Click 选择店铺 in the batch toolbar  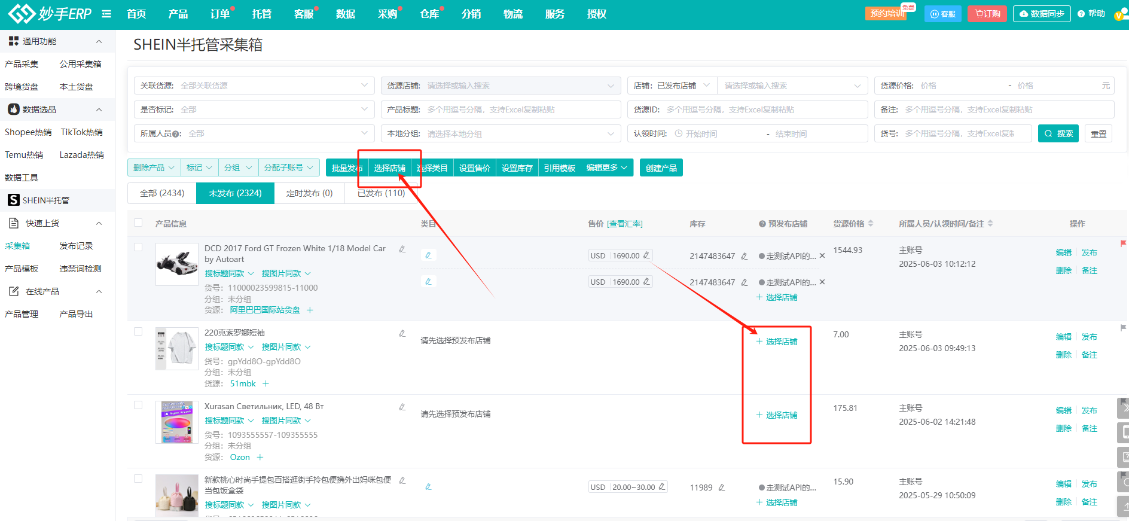coord(390,168)
